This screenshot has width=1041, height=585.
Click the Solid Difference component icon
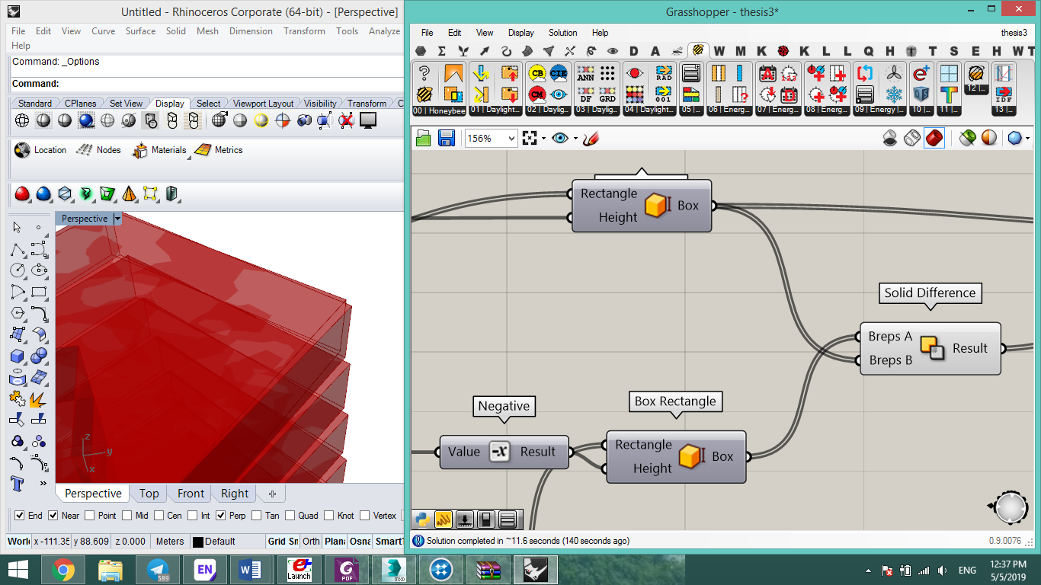pyautogui.click(x=932, y=348)
